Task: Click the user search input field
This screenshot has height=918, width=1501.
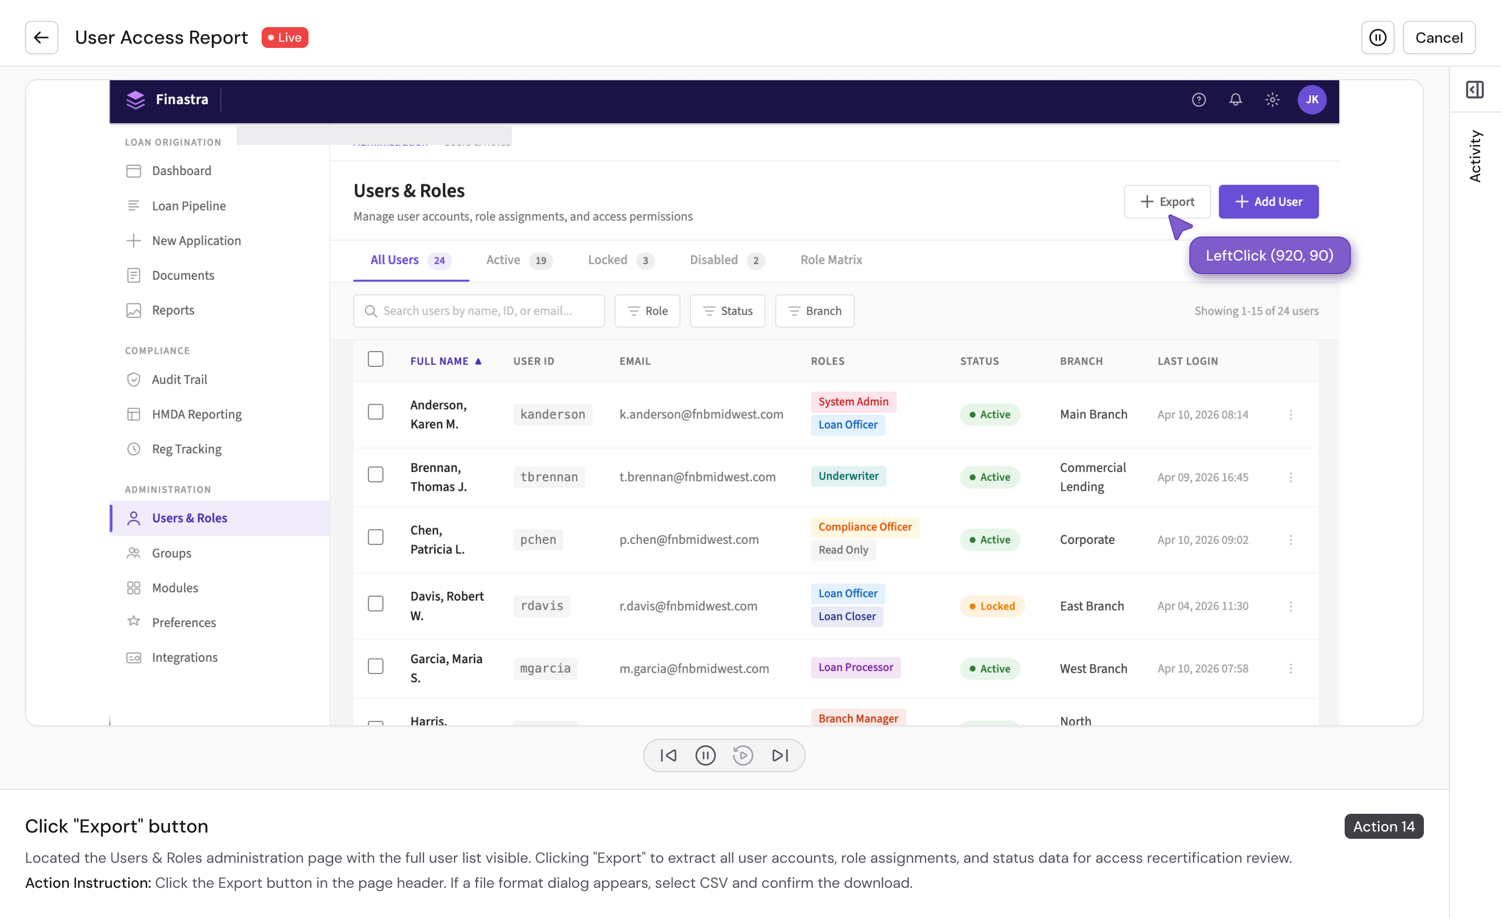Action: (x=479, y=311)
